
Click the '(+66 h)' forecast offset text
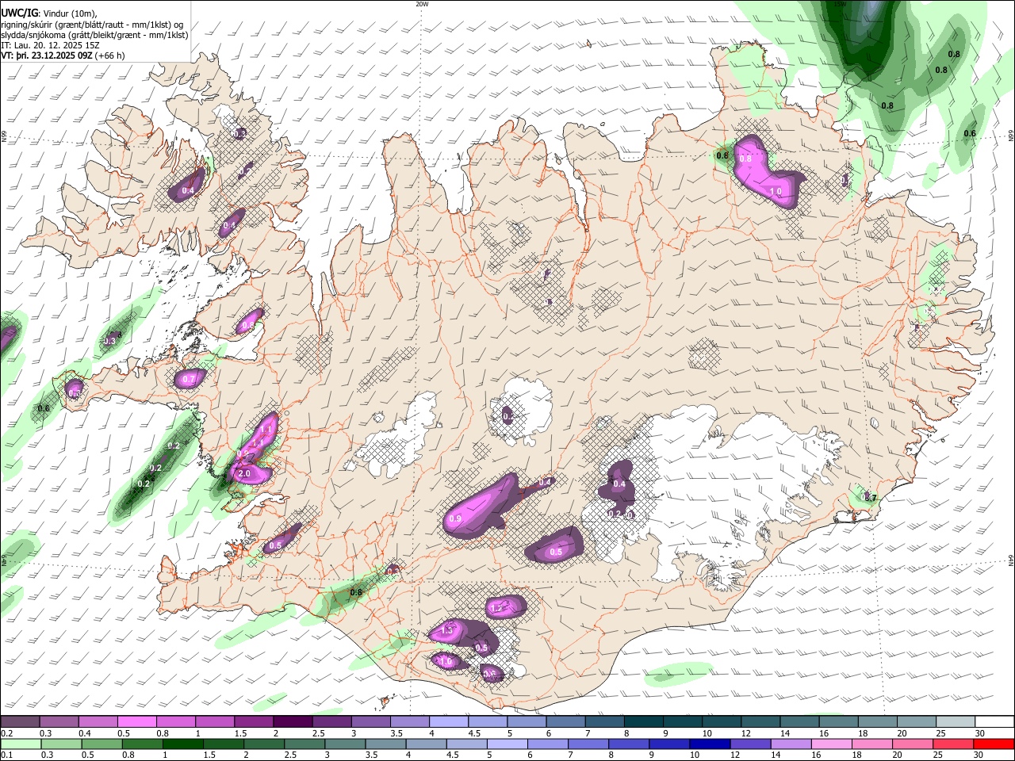(x=109, y=55)
